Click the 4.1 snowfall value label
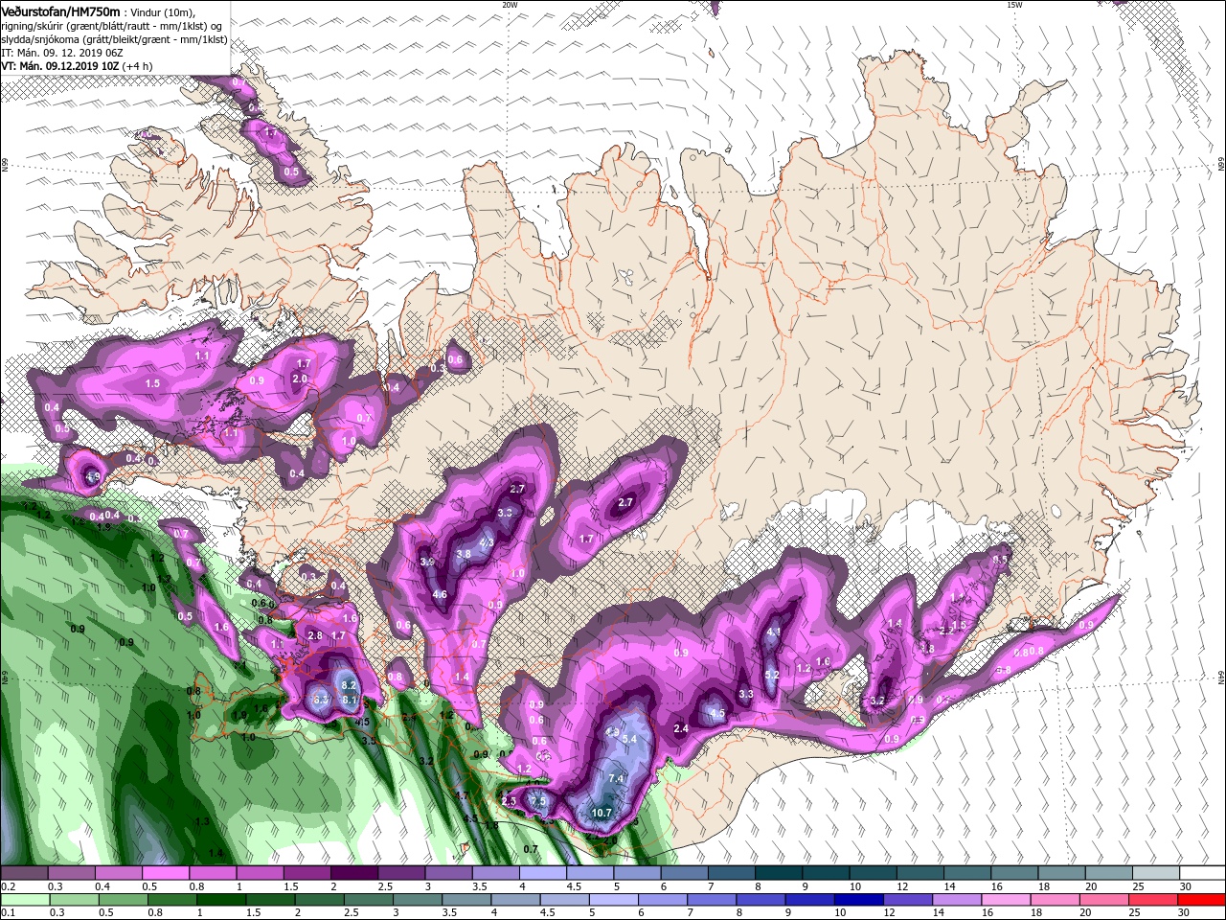The height and width of the screenshot is (920, 1226). (774, 632)
